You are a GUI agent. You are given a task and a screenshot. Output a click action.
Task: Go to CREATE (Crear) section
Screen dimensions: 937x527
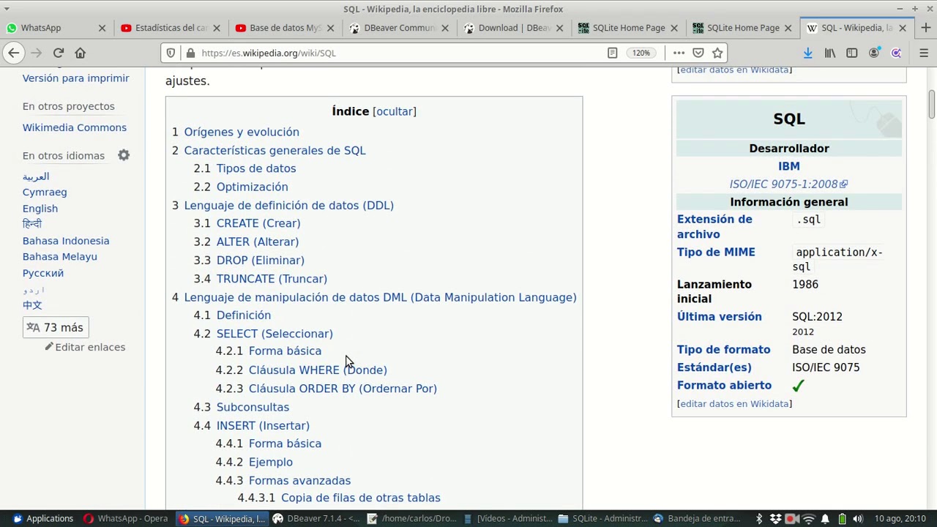tap(258, 223)
